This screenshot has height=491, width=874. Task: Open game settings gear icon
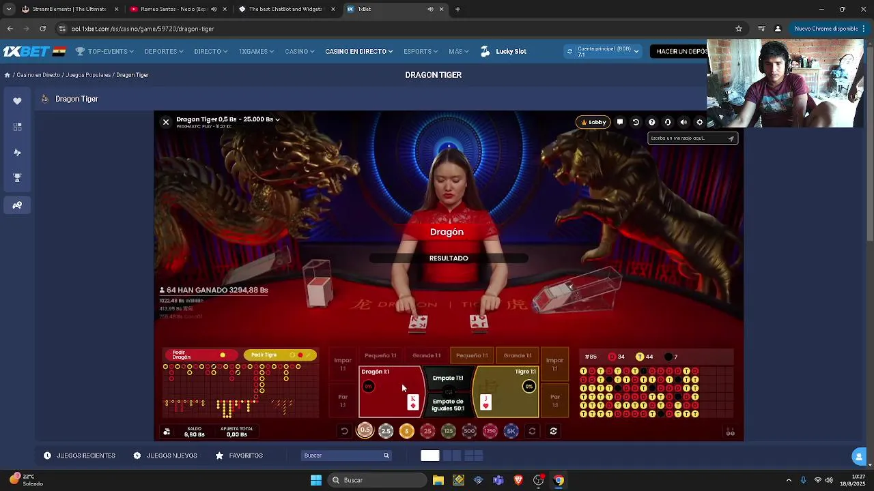[699, 122]
